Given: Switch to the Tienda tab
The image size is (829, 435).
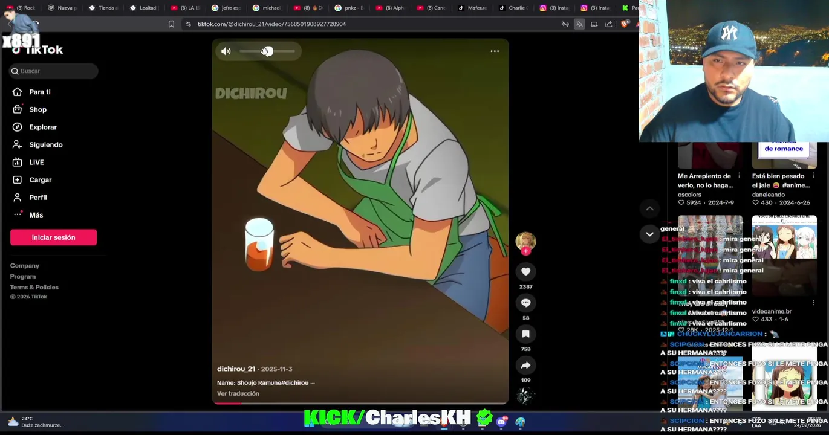Looking at the screenshot, I should (x=103, y=8).
